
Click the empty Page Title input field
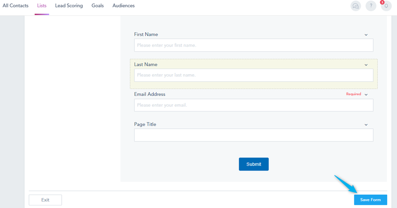(x=253, y=135)
